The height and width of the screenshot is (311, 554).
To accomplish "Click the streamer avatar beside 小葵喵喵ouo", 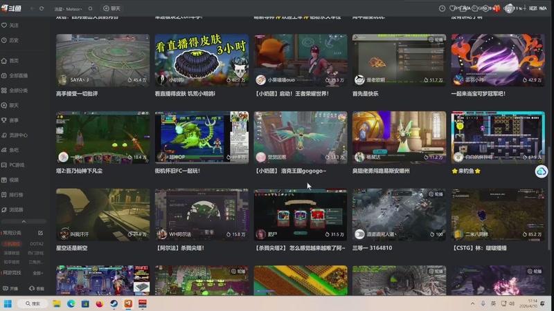I will point(260,80).
